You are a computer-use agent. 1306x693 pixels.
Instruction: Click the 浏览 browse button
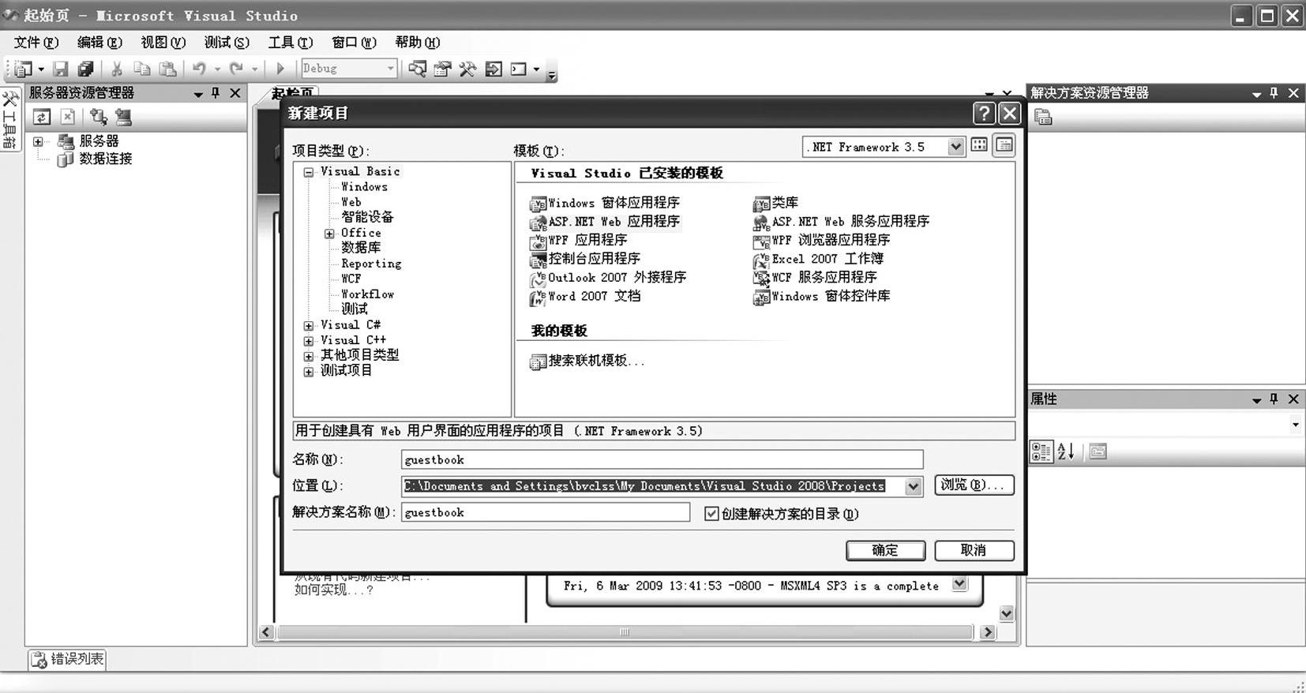[974, 485]
